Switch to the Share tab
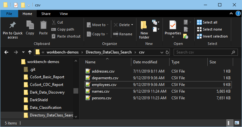The height and width of the screenshot is (127, 242). (46, 14)
